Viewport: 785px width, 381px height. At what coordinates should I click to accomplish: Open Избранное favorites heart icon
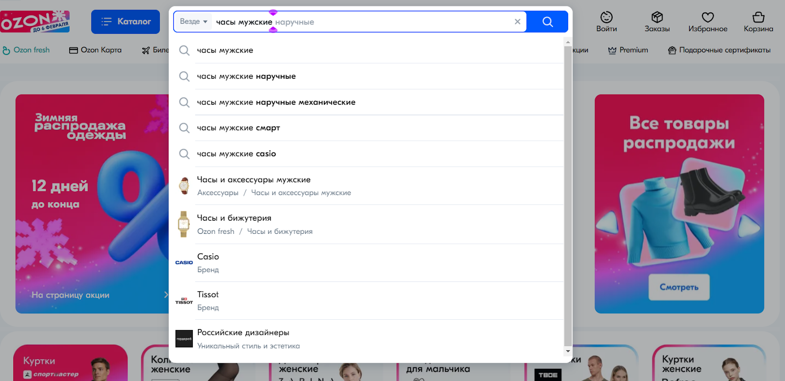(x=707, y=18)
